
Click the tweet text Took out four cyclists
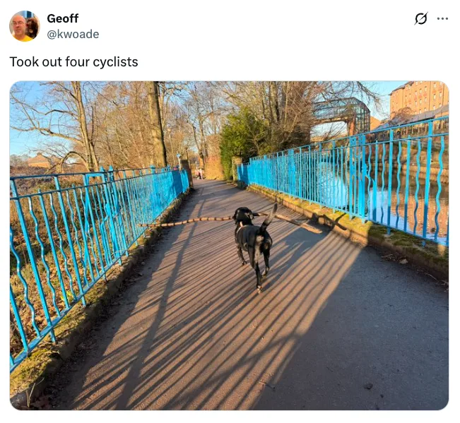click(73, 62)
